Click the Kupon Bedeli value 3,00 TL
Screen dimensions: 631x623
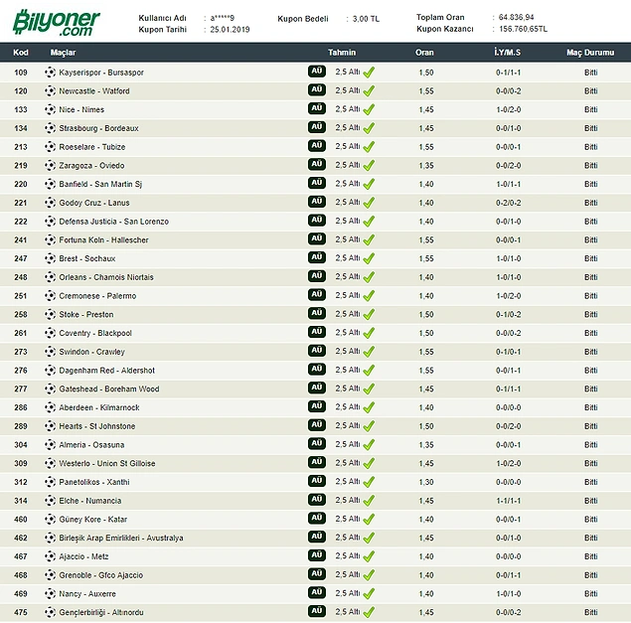(x=366, y=19)
